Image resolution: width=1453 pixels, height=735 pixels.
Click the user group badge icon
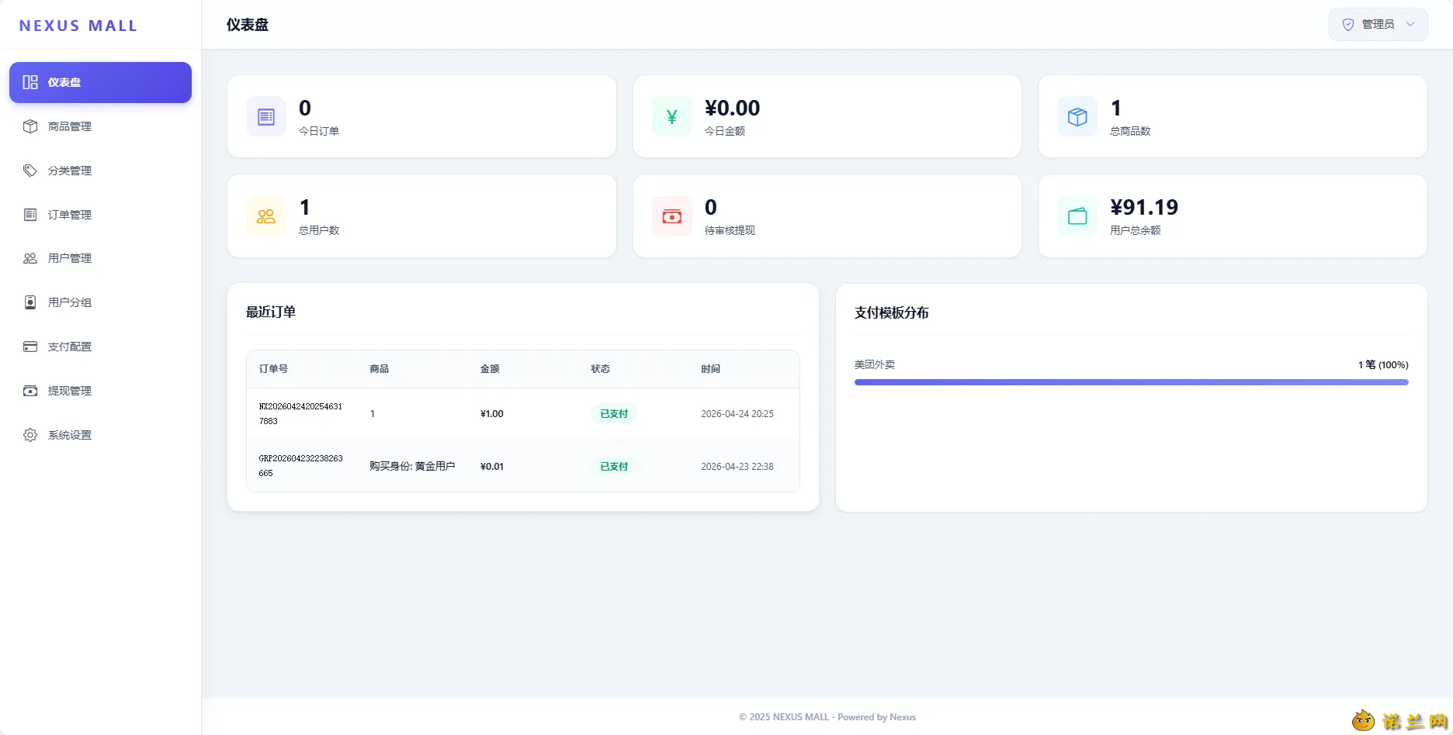30,302
